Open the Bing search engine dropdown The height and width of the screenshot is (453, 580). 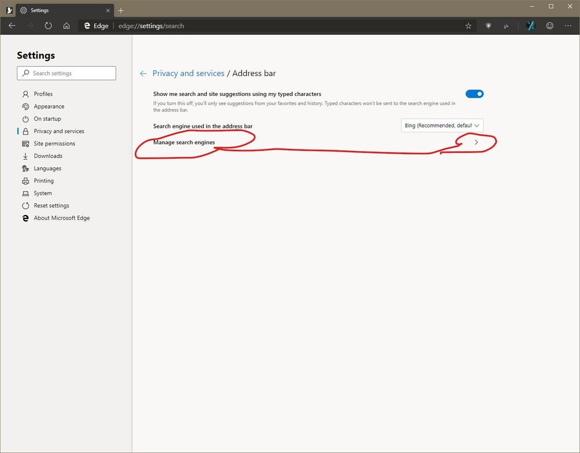click(442, 125)
